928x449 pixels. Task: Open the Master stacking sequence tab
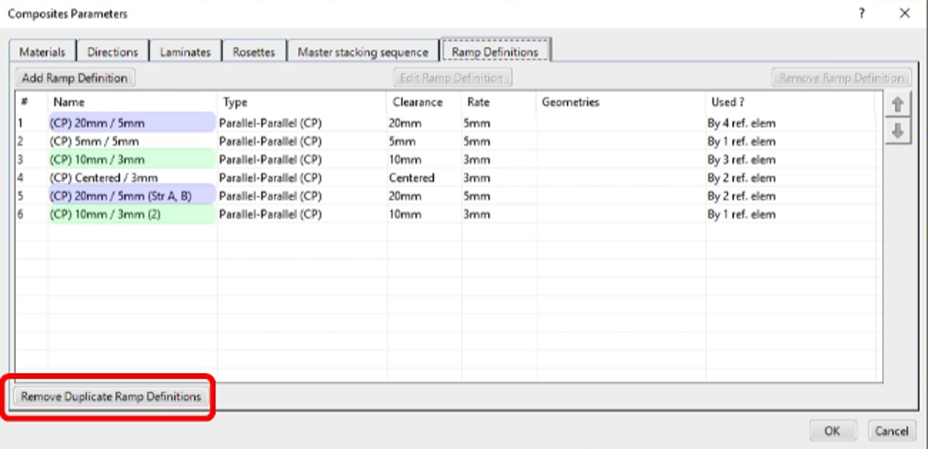click(x=363, y=52)
